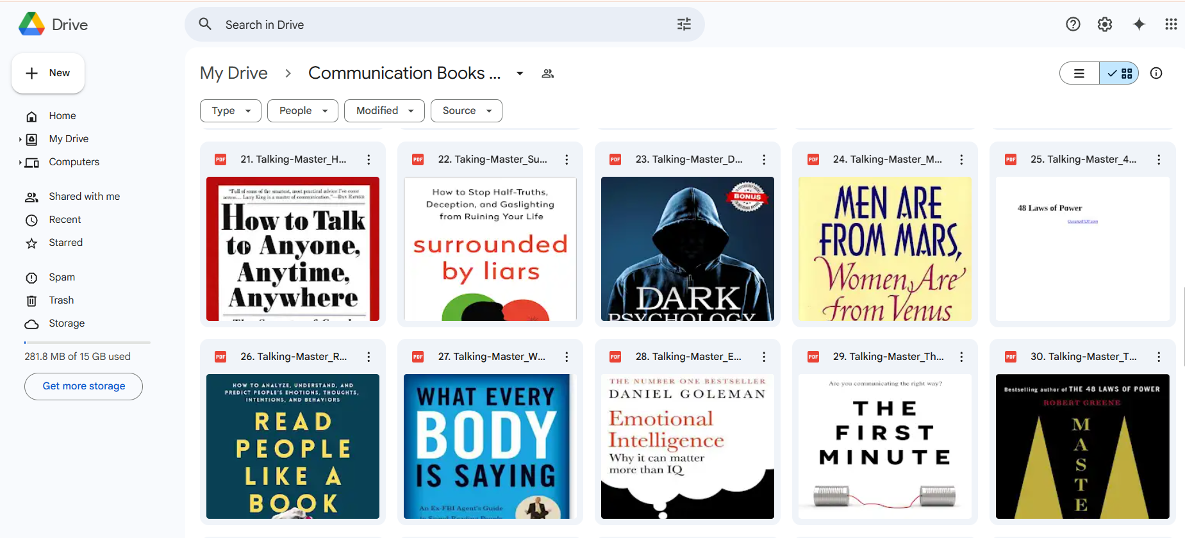This screenshot has height=538, width=1185.
Task: Open Read People Like a Book thumbnail
Action: (293, 446)
